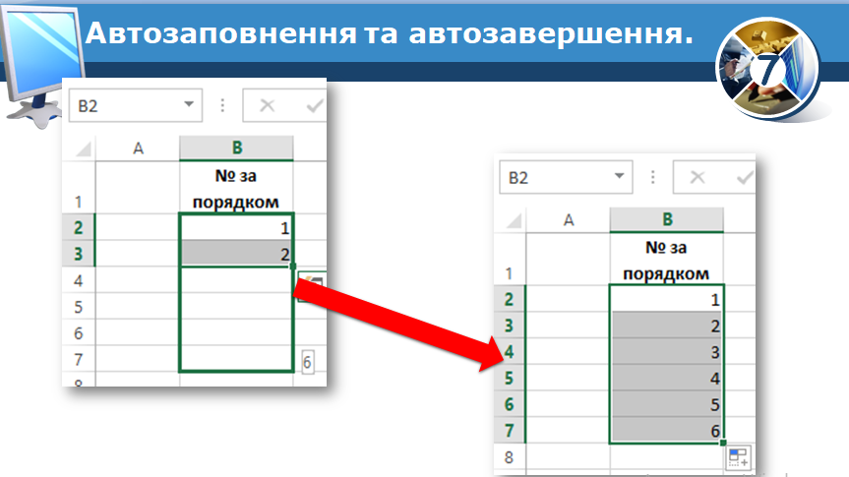Screen dimensions: 849x477
Task: Select row 4 header in the sheet with empty rows
Action: click(79, 280)
